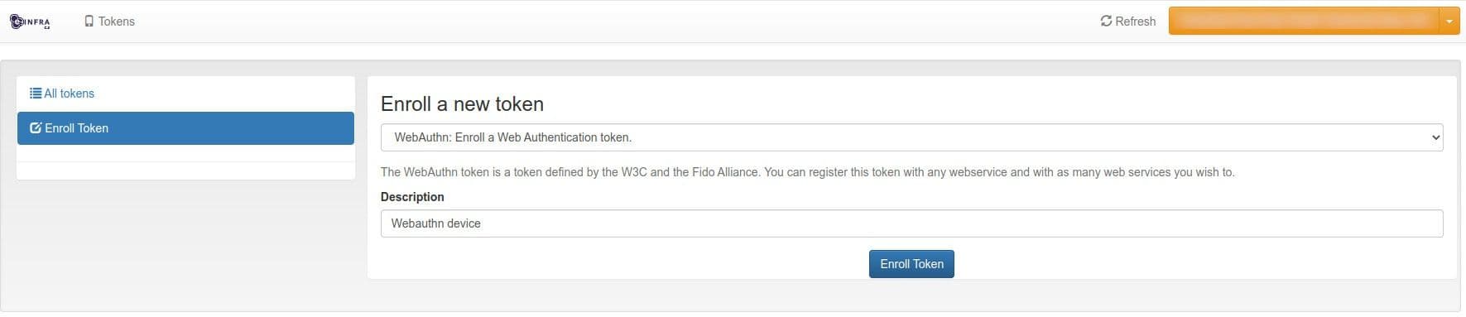Click the W3C and Fido Alliance sentence
Image resolution: width=1466 pixels, height=317 pixels.
(570, 172)
